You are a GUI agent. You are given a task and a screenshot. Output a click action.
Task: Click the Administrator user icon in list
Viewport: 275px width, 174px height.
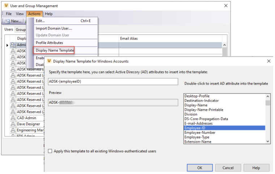pos(13,45)
